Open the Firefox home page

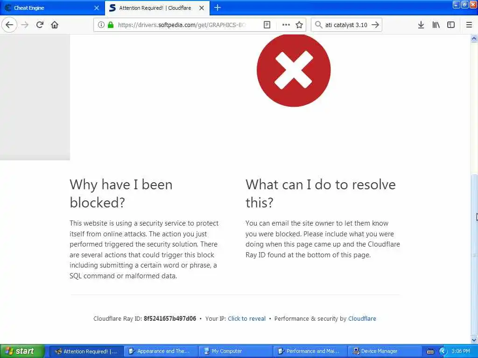55,25
